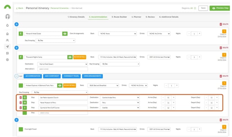Click blue plus above Overnight Travel row
Image resolution: width=232 pixels, height=137 pixels.
click(x=17, y=120)
